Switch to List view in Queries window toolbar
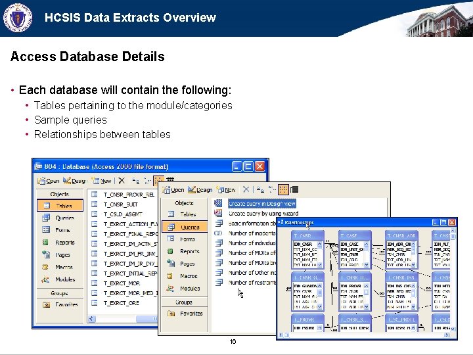 point(282,189)
